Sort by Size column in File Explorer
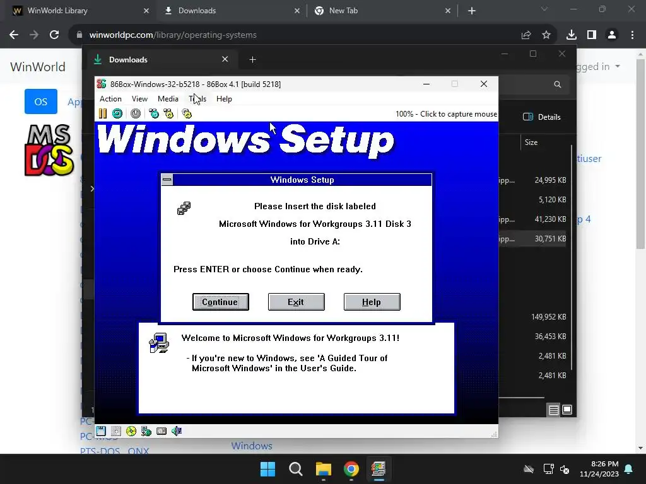 531,142
